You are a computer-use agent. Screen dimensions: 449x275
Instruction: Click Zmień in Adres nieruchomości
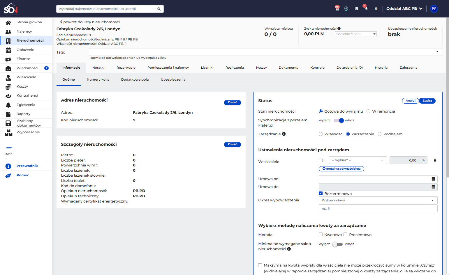click(233, 102)
